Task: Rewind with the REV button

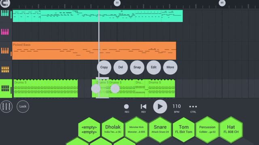Action: [x=143, y=108]
